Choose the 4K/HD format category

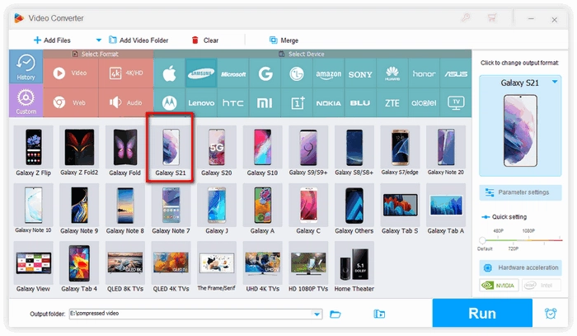tap(126, 73)
